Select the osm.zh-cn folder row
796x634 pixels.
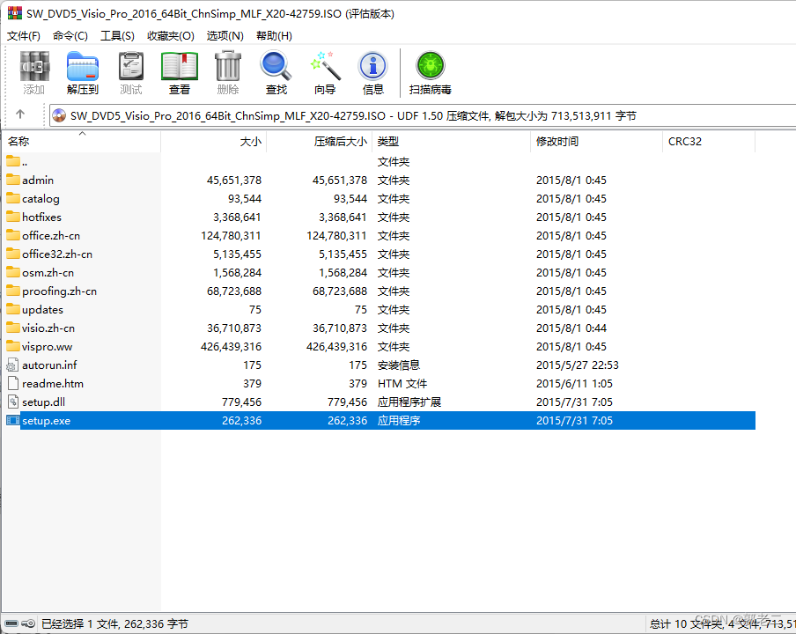coord(380,272)
